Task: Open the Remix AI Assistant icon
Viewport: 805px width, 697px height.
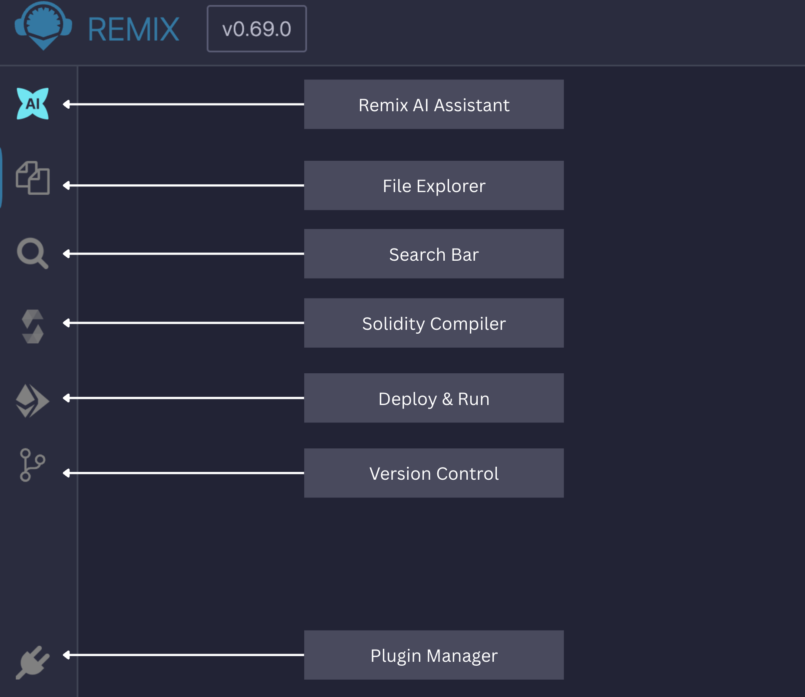Action: tap(33, 103)
